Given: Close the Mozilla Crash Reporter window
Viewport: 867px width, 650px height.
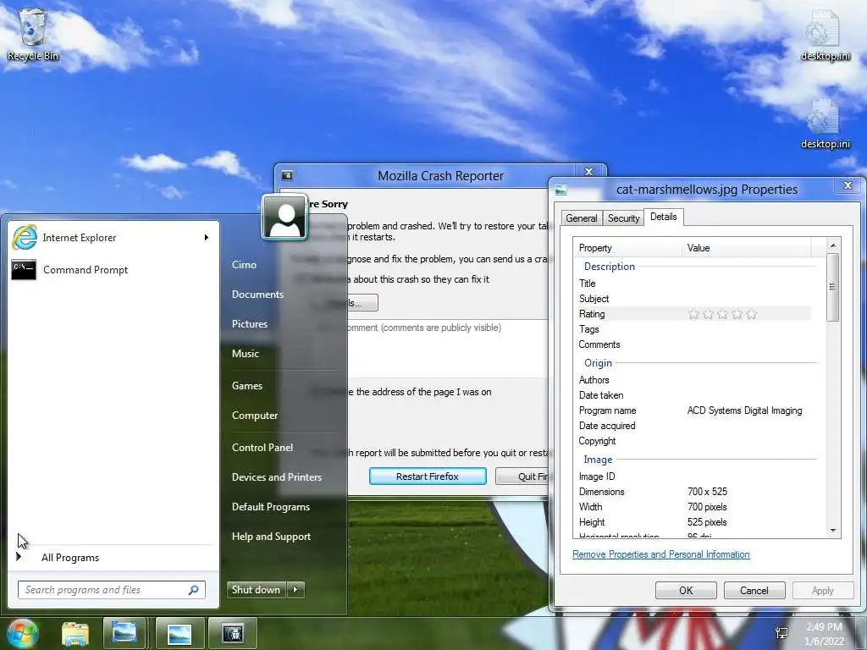Looking at the screenshot, I should (589, 171).
